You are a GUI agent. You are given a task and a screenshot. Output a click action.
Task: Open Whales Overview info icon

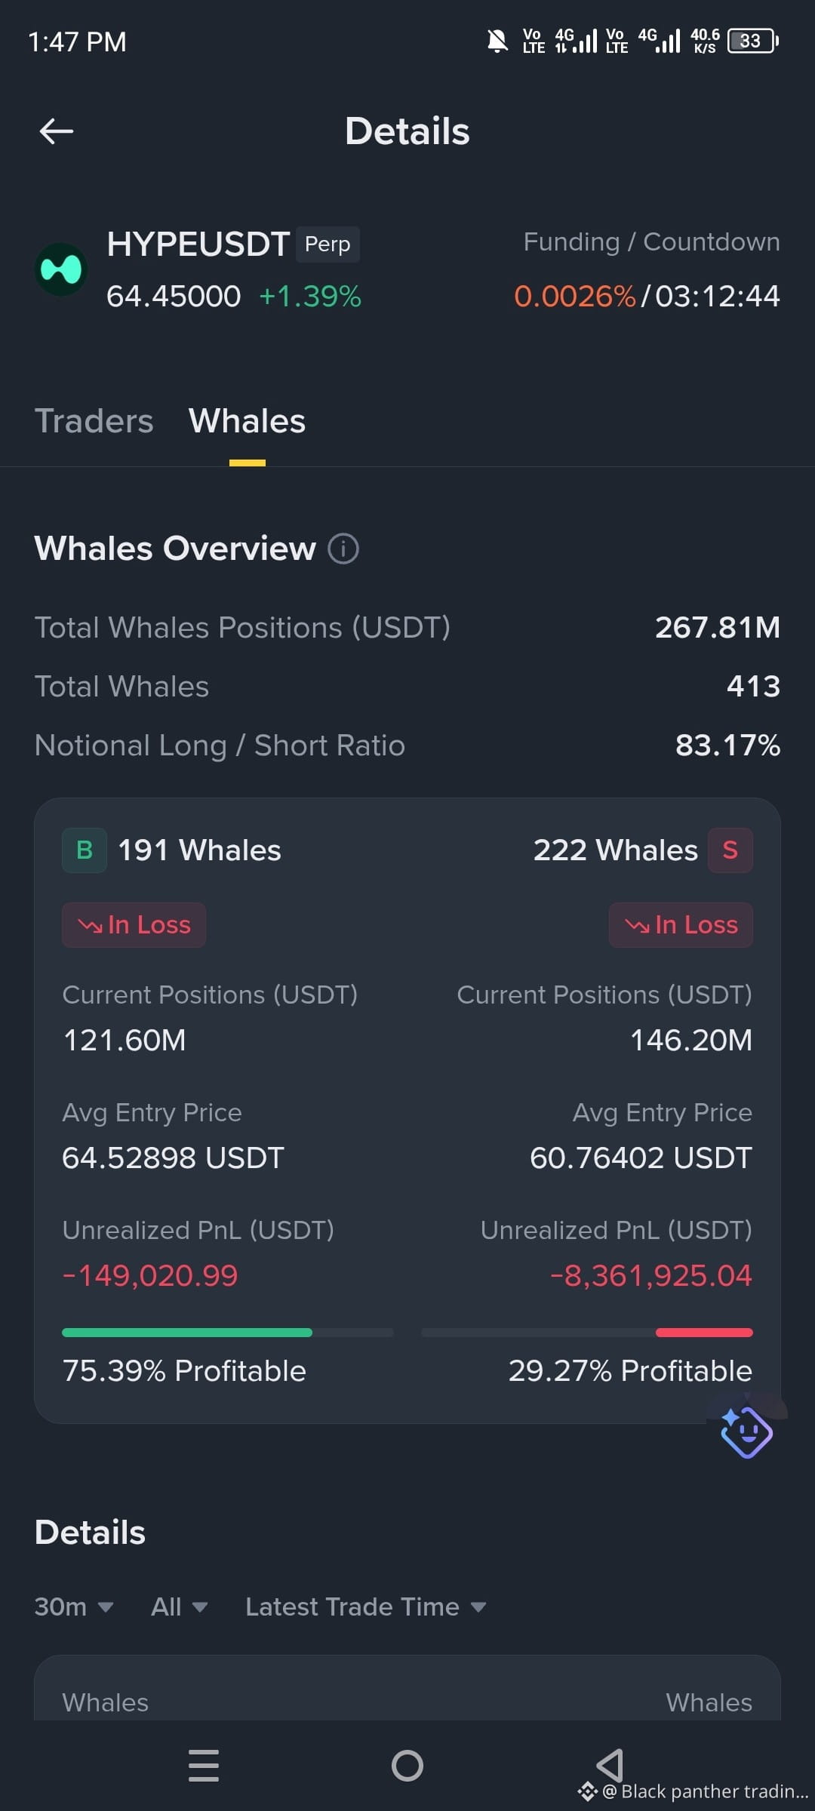pyautogui.click(x=343, y=549)
